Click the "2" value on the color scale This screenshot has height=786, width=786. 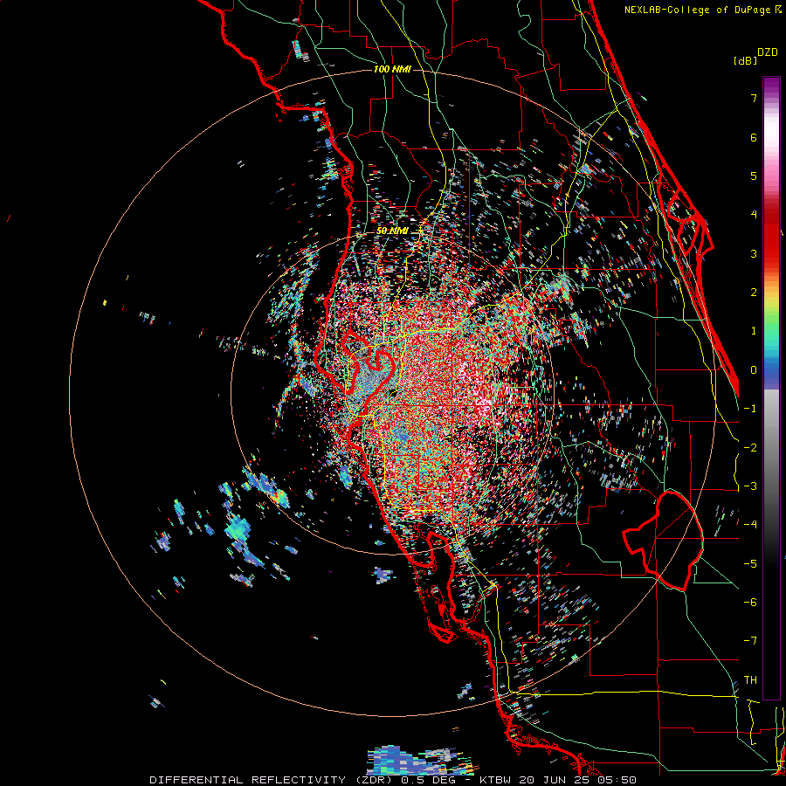(x=754, y=293)
